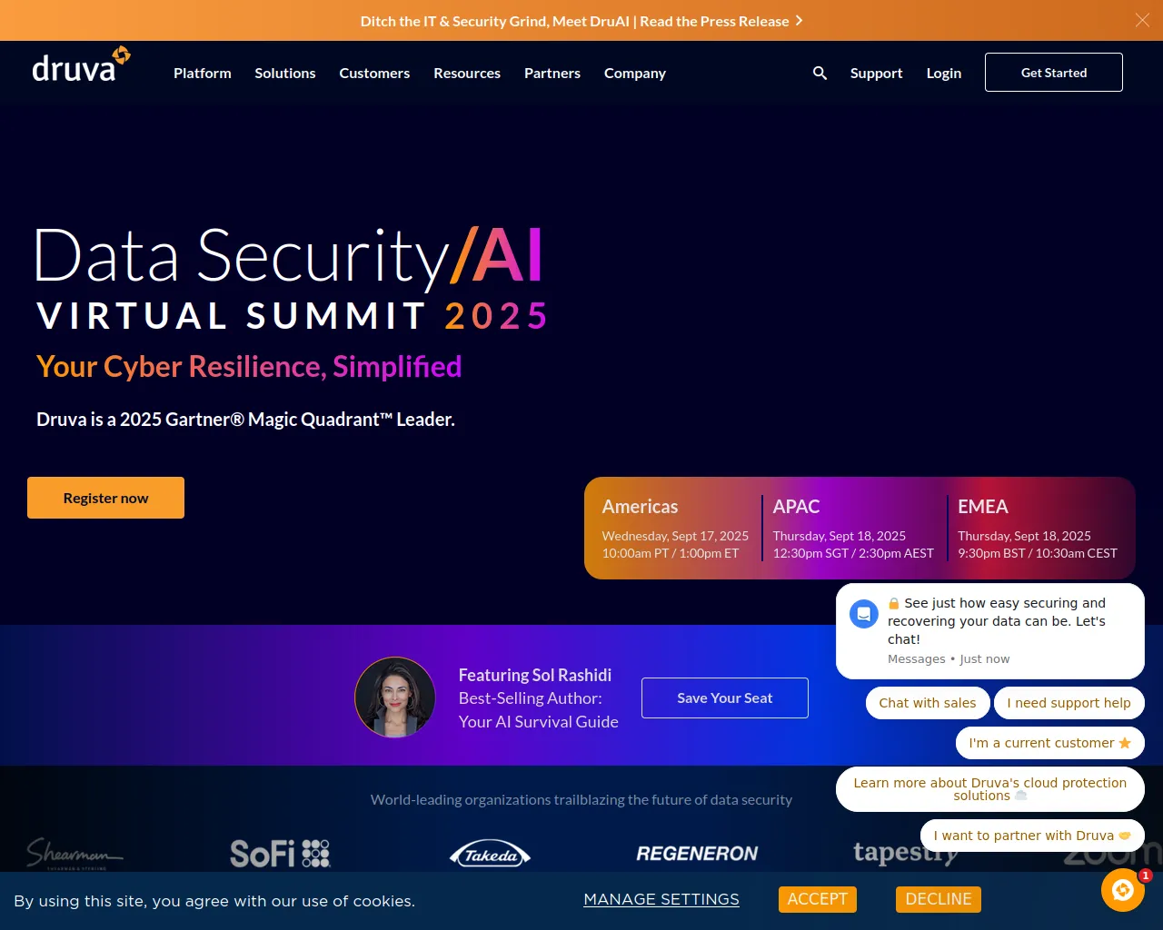Viewport: 1163px width, 930px height.
Task: Select the Chat with sales option
Action: click(x=927, y=703)
